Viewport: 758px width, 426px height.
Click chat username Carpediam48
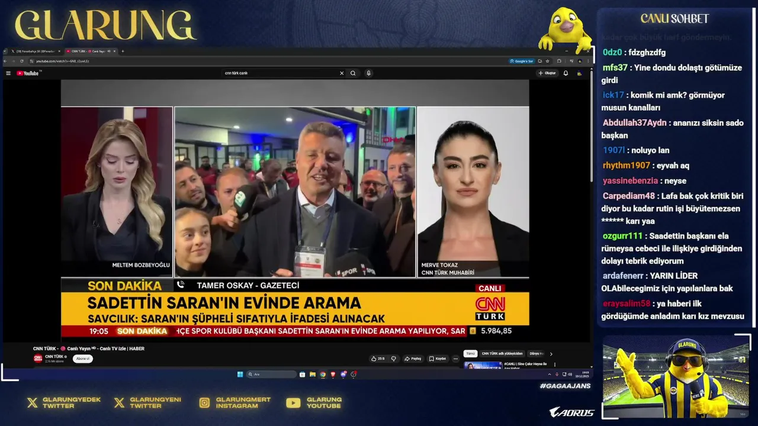(x=629, y=196)
